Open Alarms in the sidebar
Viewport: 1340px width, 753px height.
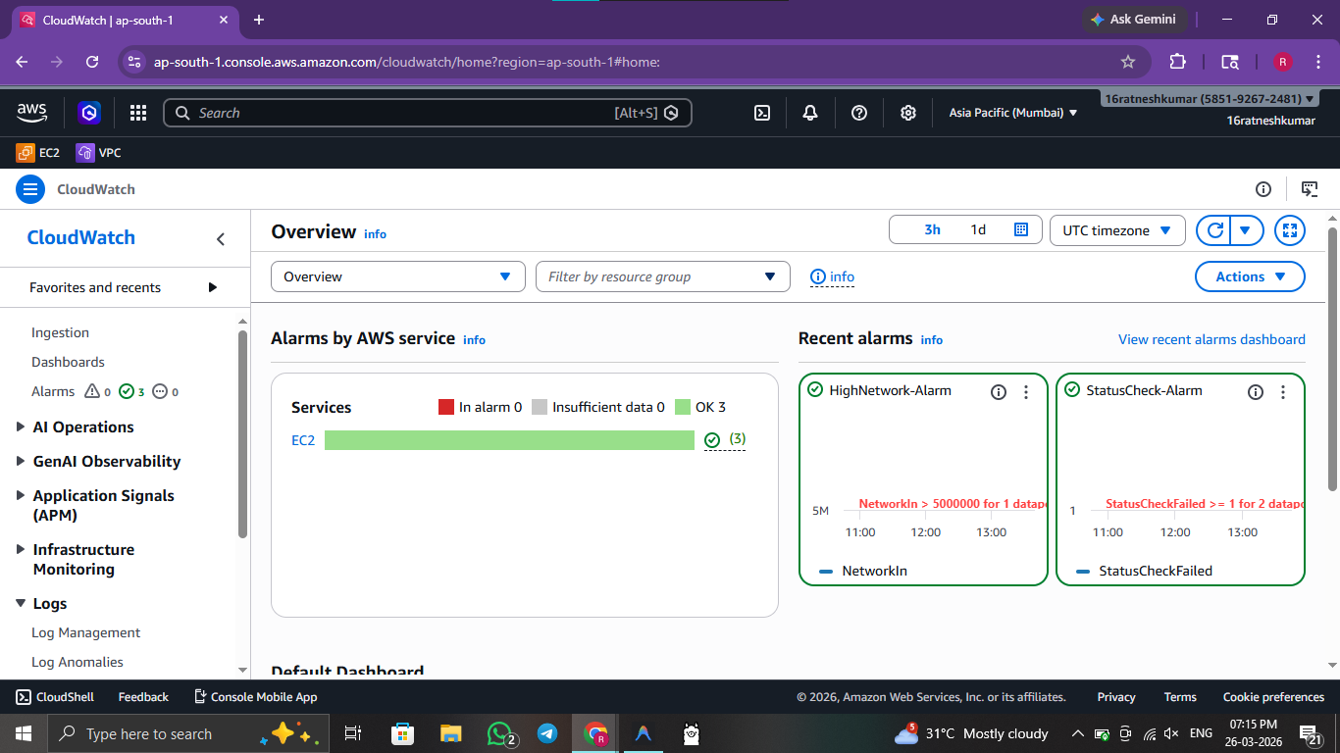point(53,392)
